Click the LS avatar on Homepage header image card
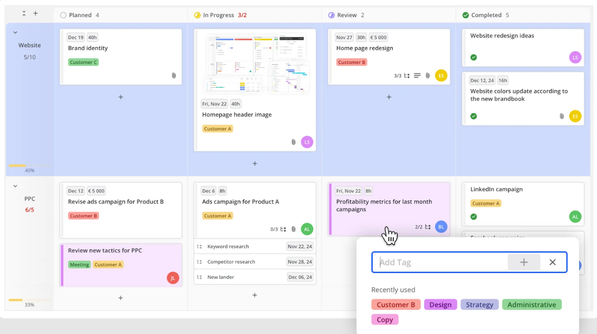This screenshot has width=597, height=334. [307, 142]
